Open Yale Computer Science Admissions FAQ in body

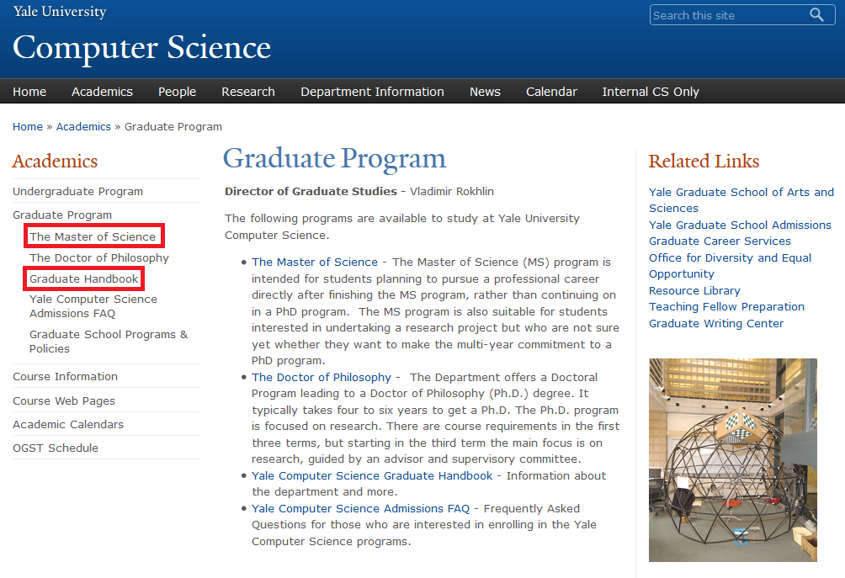tap(360, 508)
